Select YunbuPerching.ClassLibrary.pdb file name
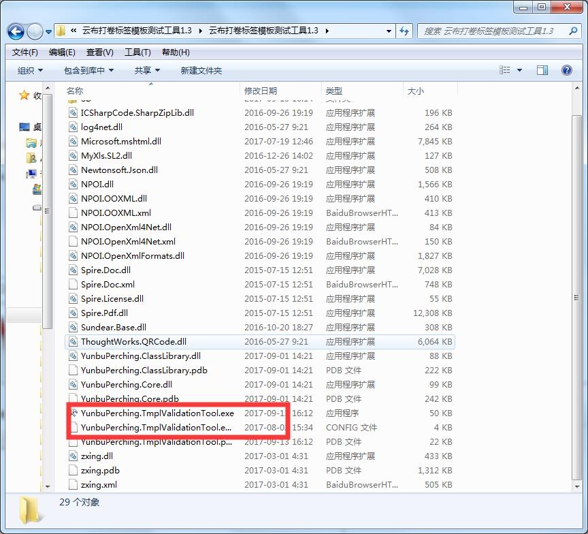 [144, 370]
